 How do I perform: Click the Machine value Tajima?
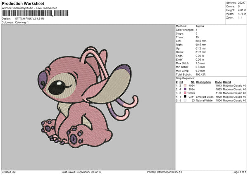tap(200, 26)
